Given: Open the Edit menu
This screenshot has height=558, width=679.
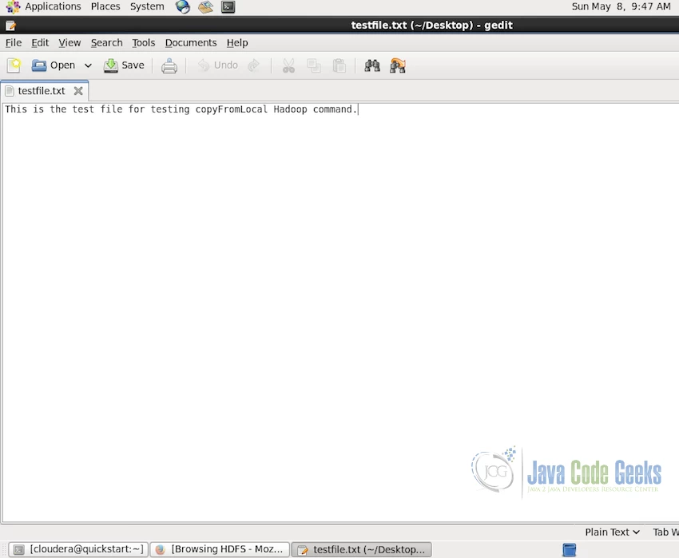Looking at the screenshot, I should pyautogui.click(x=40, y=43).
